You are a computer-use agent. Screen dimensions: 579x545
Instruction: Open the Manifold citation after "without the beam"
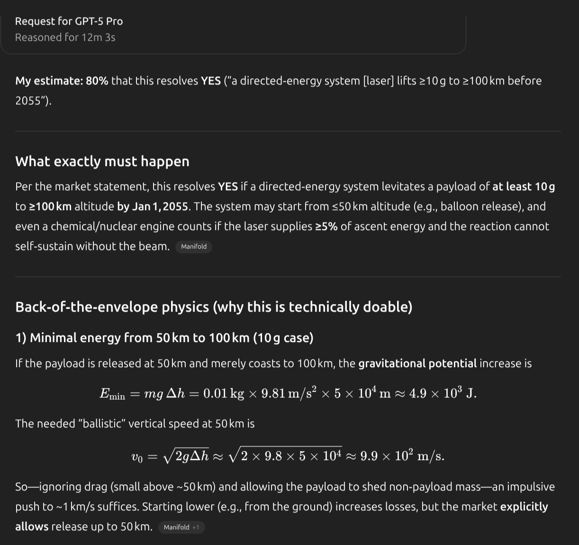193,247
